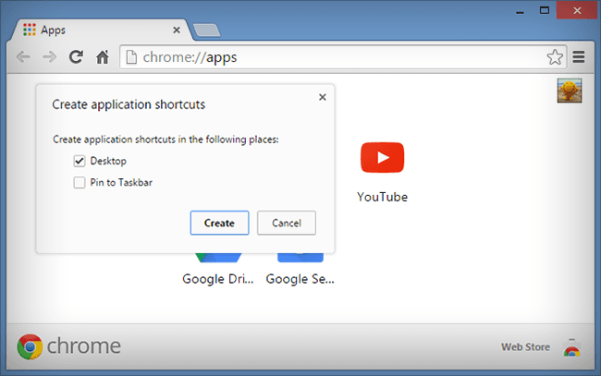This screenshot has width=601, height=376.
Task: Close the Chrome window
Action: (x=577, y=10)
